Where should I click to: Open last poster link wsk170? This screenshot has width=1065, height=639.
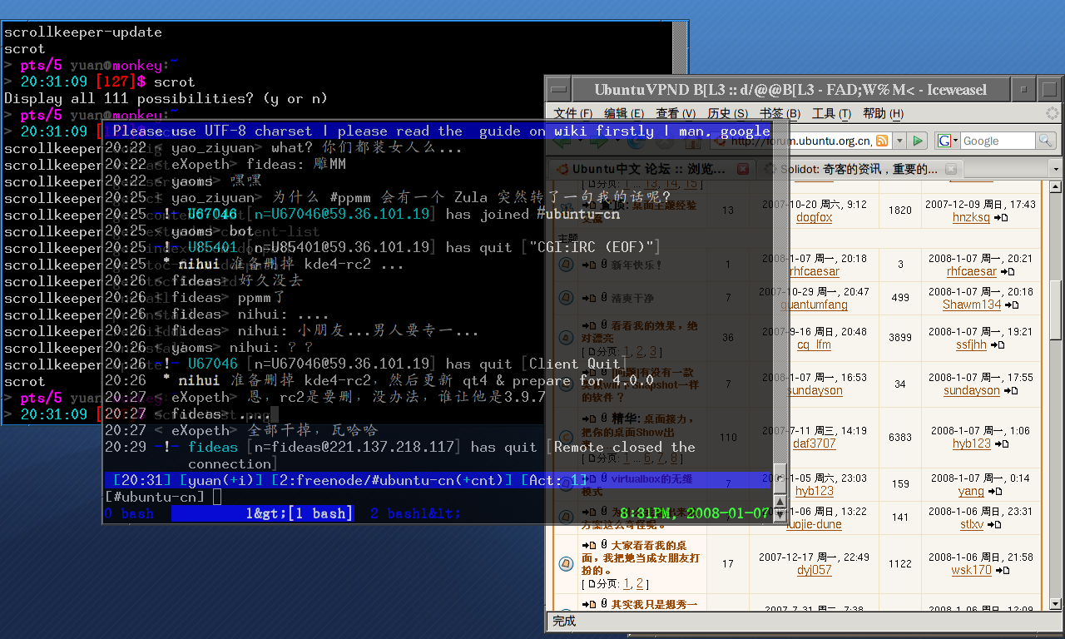(971, 570)
